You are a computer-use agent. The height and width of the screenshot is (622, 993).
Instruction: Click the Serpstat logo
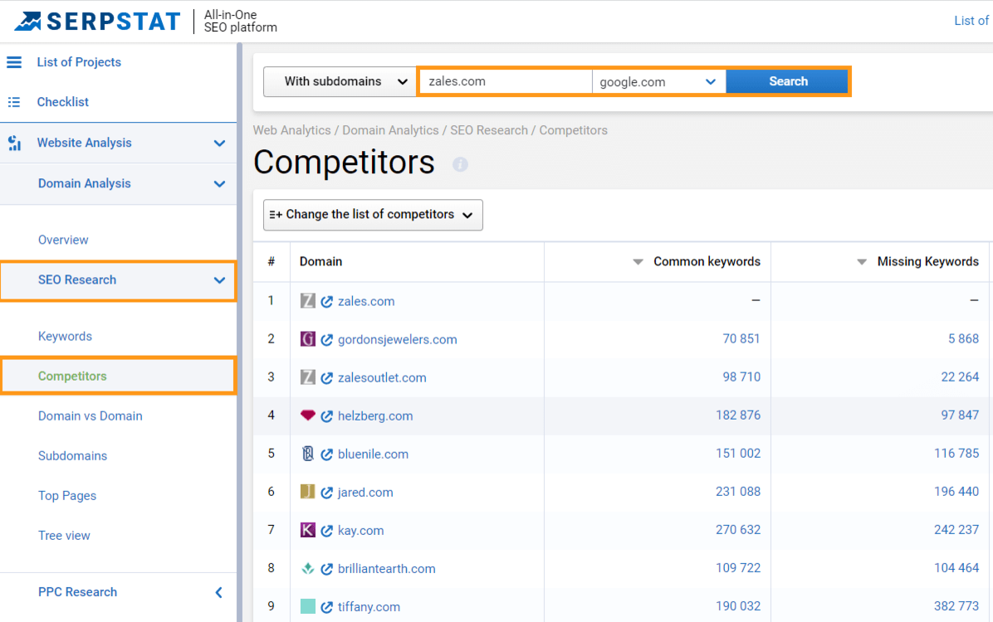point(97,22)
